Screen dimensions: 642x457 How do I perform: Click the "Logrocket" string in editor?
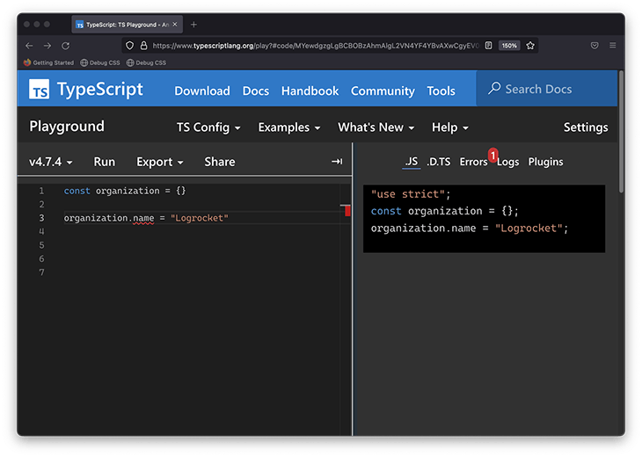pyautogui.click(x=200, y=218)
